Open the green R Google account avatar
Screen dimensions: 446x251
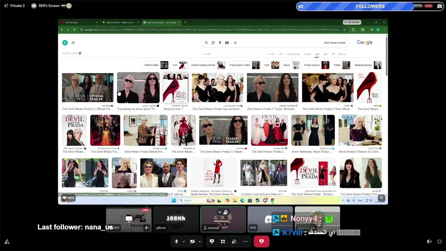pyautogui.click(x=65, y=43)
